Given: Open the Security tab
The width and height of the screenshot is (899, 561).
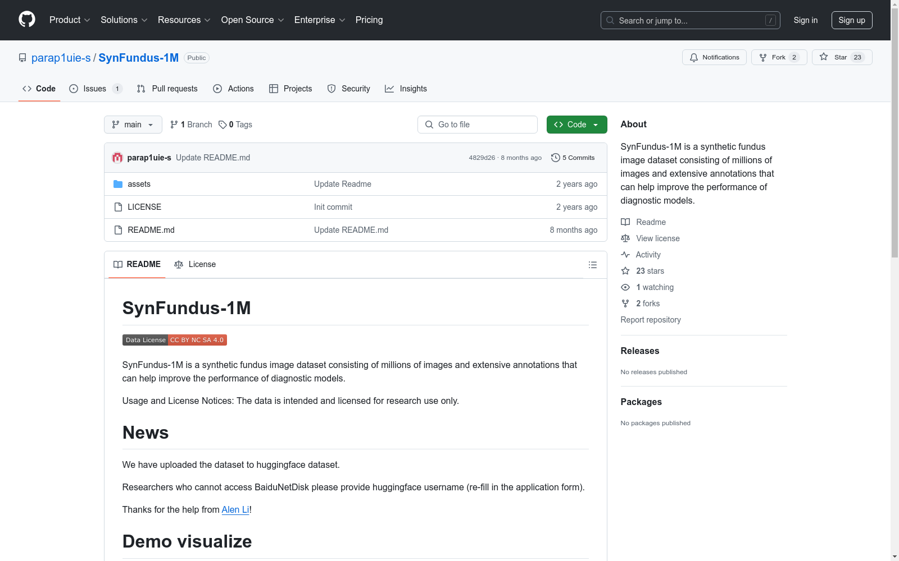Looking at the screenshot, I should [348, 89].
